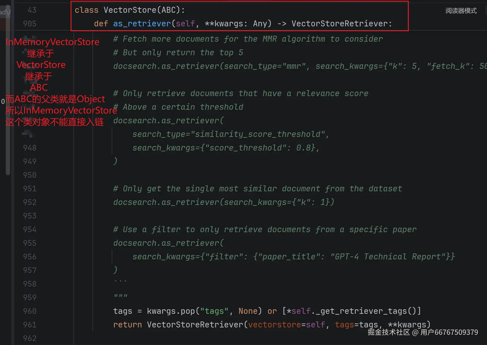Viewport: 487px width, 345px height.
Task: Click comment '# Only retrieve documents that have a relevance score'
Action: coord(241,93)
